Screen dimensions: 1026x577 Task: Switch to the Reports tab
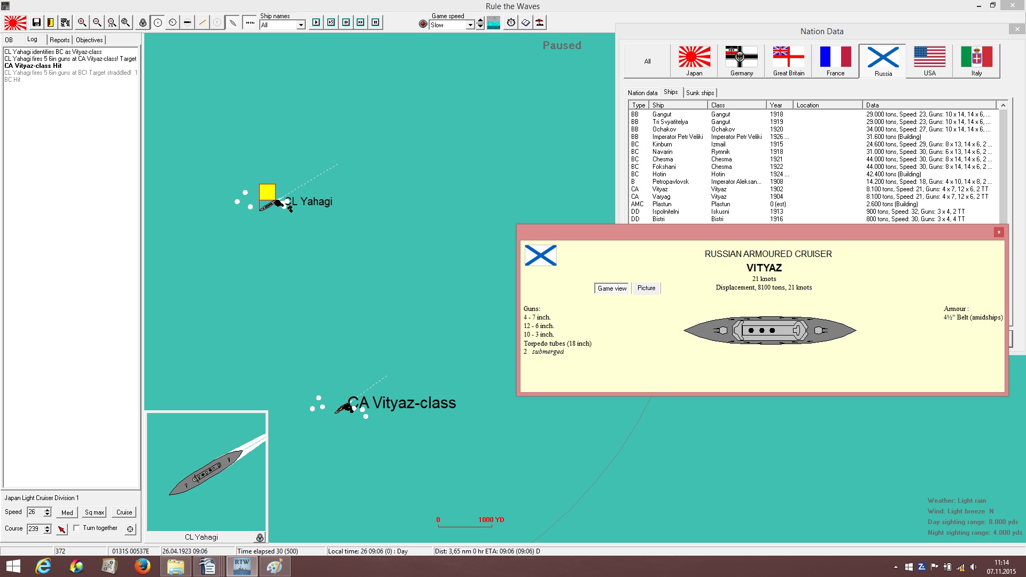(59, 40)
